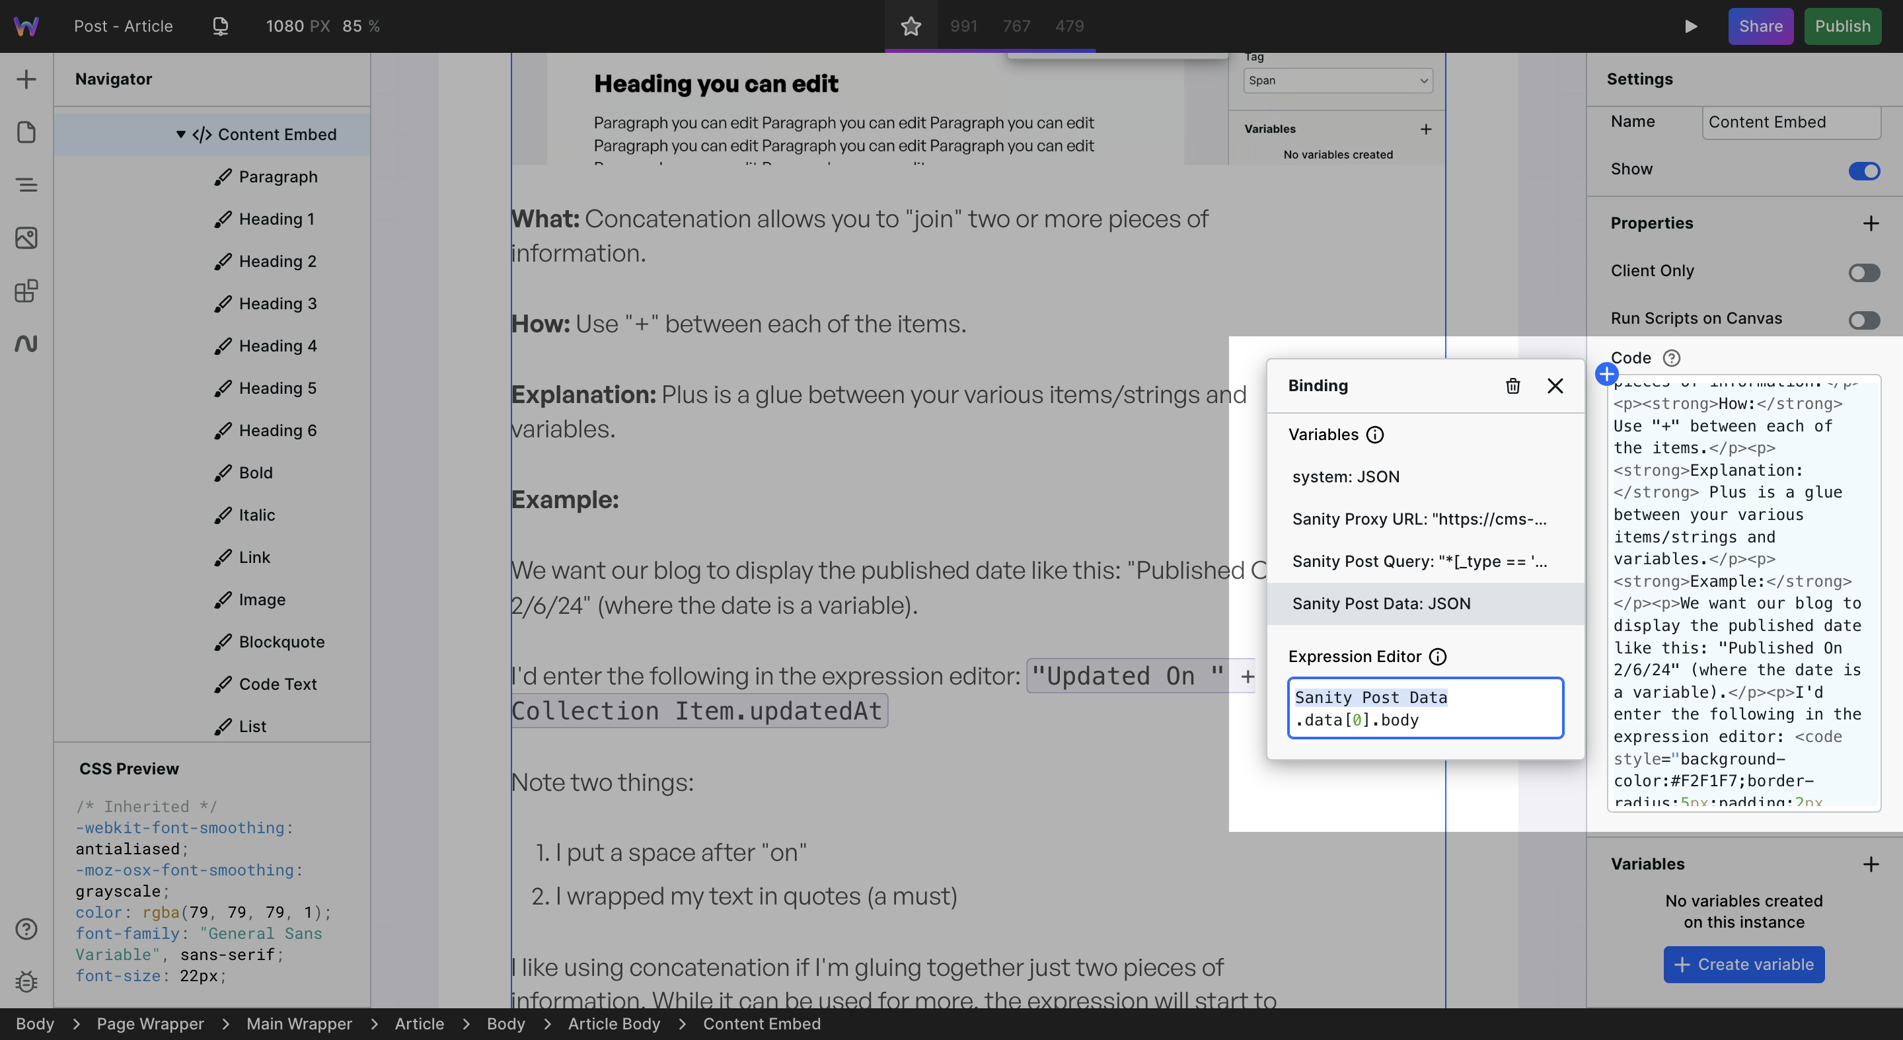
Task: Open the Add components plus icon in sidebar
Action: pyautogui.click(x=26, y=80)
